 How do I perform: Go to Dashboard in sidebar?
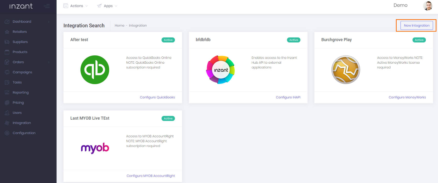[x=22, y=22]
